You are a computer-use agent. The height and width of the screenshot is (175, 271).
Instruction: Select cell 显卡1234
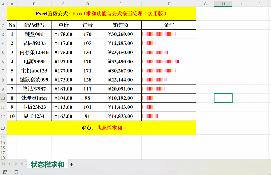34,116
